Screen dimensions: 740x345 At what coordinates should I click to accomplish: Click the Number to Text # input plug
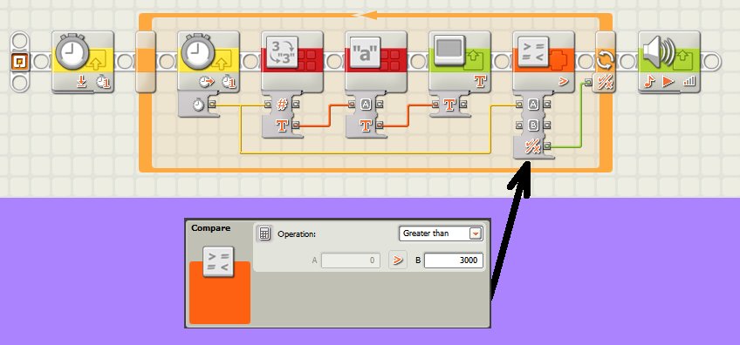(x=269, y=105)
